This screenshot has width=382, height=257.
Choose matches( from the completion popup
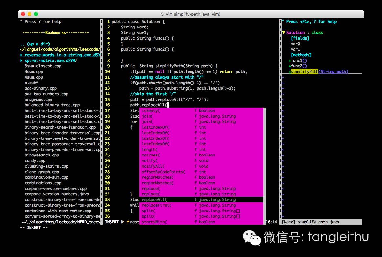201,155
